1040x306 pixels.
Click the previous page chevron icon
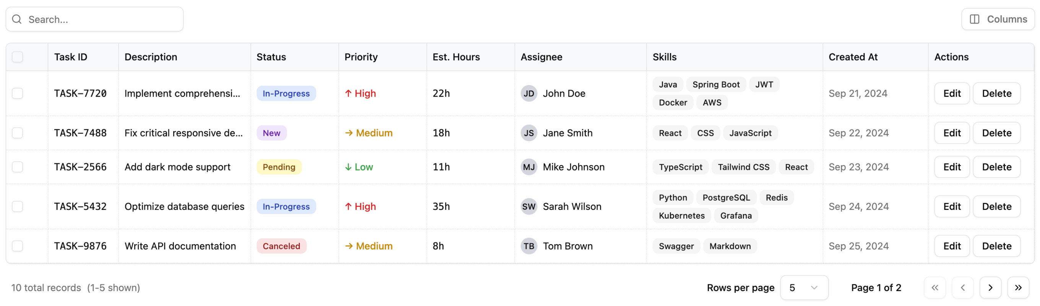point(963,287)
